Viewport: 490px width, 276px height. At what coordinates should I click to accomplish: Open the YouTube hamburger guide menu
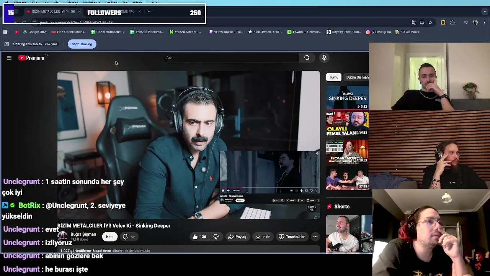click(x=9, y=58)
